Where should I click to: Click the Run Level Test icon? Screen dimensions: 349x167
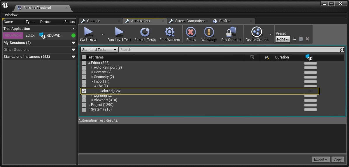tap(119, 32)
